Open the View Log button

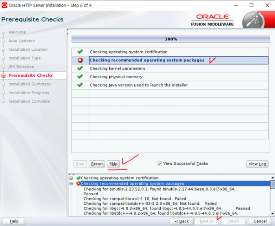click(x=257, y=164)
